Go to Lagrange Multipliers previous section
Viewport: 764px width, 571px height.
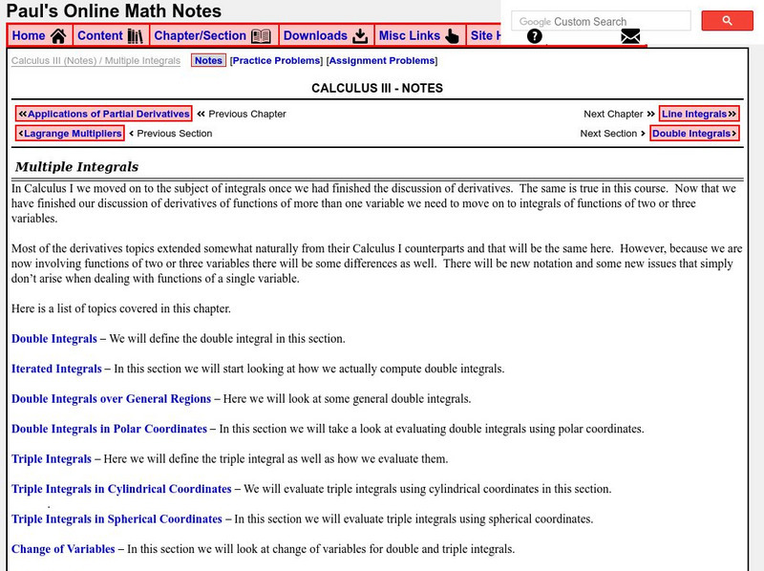70,133
